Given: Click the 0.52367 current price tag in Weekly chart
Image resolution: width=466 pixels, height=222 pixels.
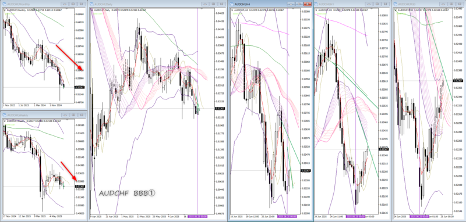Looking at the screenshot, I should click(x=80, y=186).
